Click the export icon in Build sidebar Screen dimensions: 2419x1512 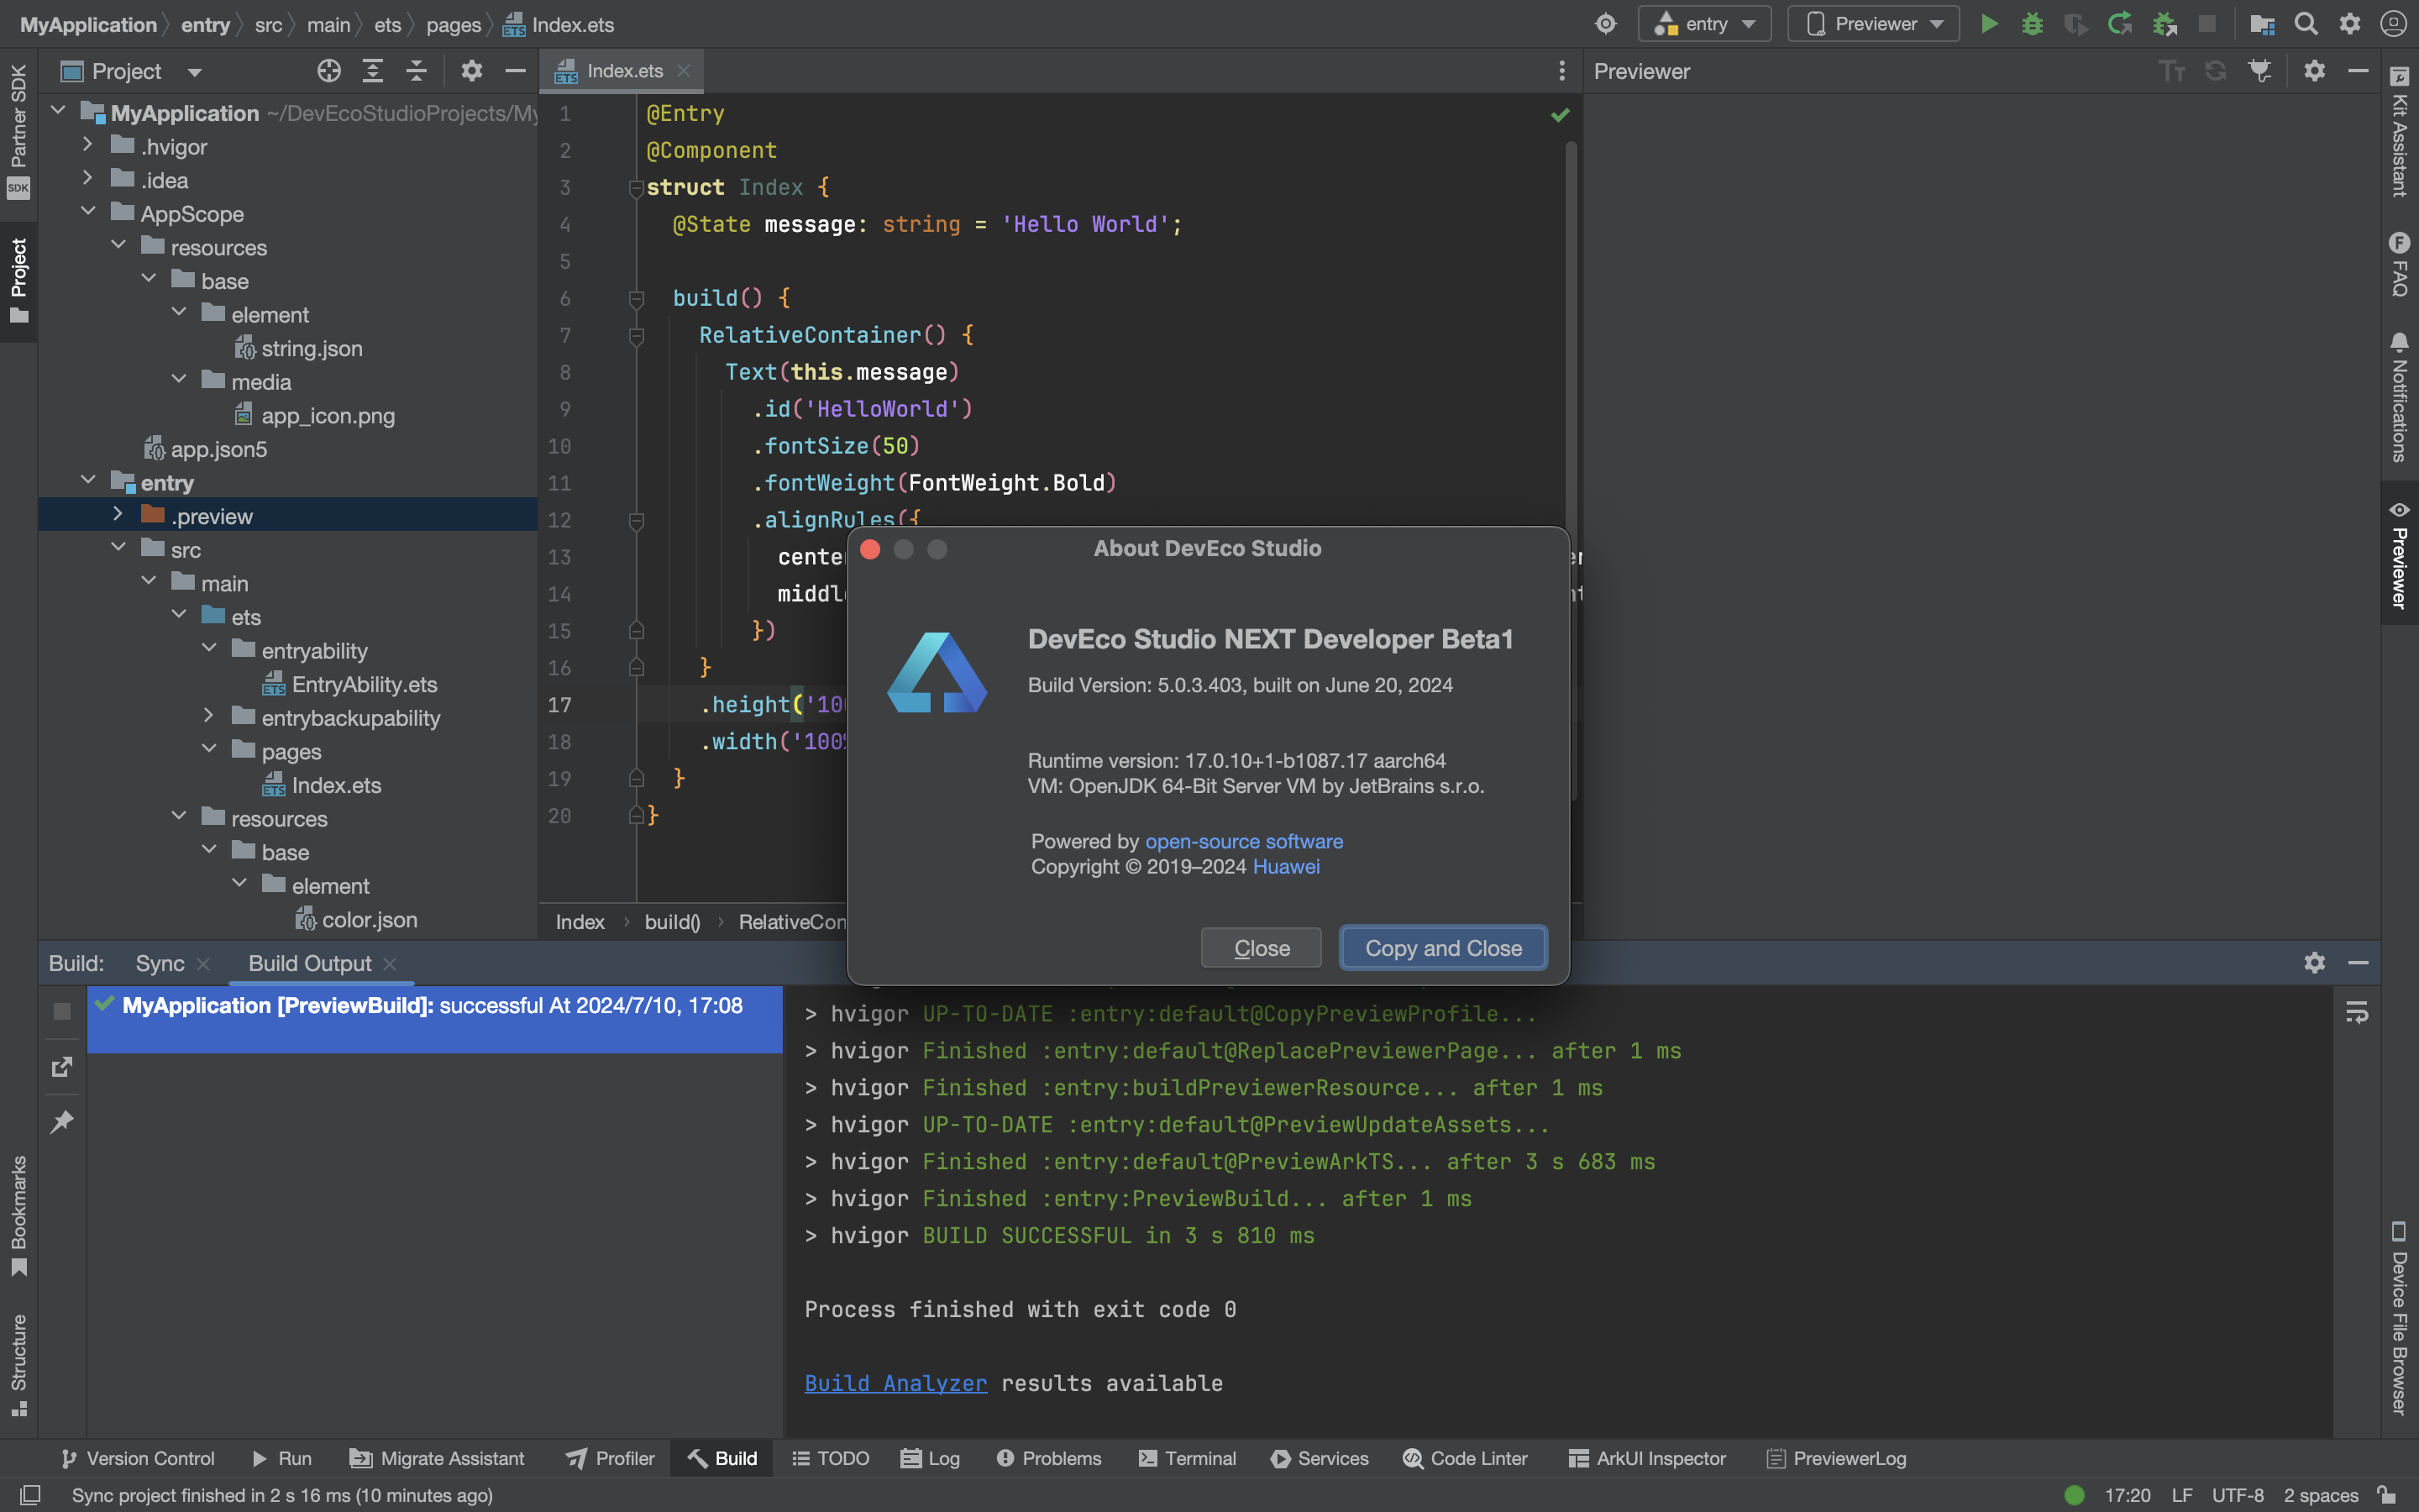[x=62, y=1067]
